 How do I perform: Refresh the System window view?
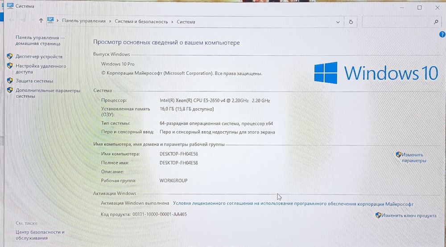click(351, 22)
